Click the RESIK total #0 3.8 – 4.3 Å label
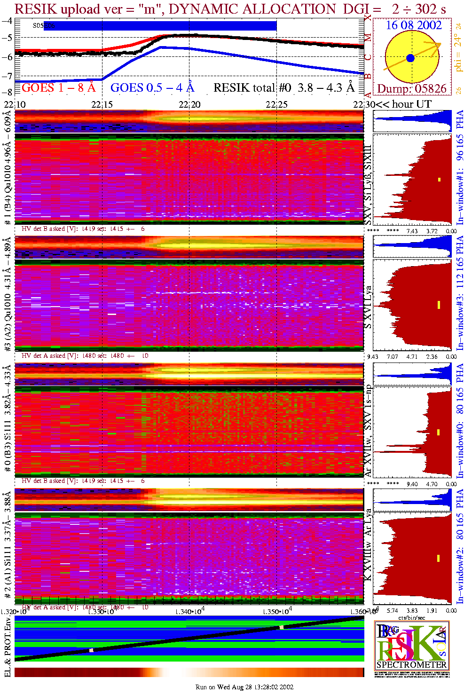Viewport: 472px width, 694px height. point(283,88)
